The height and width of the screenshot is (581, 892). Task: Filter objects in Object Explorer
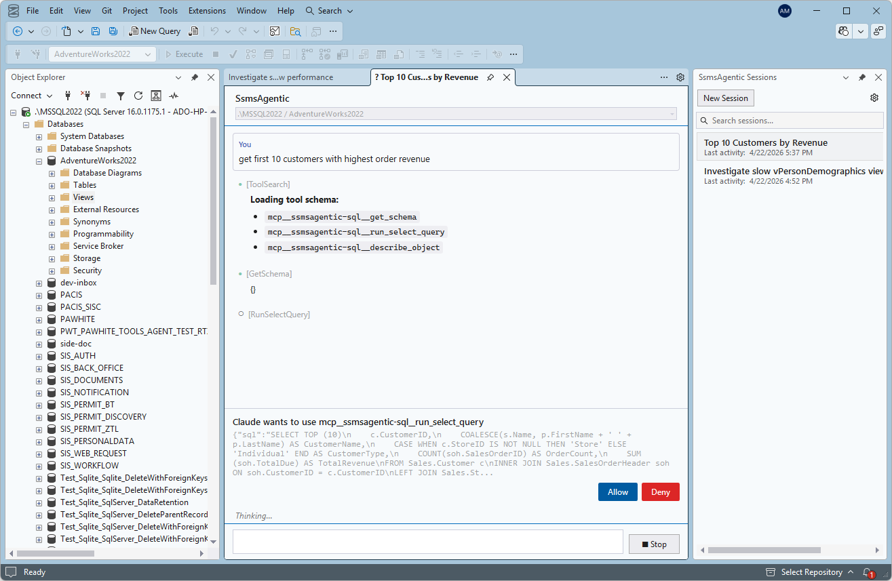click(x=121, y=96)
